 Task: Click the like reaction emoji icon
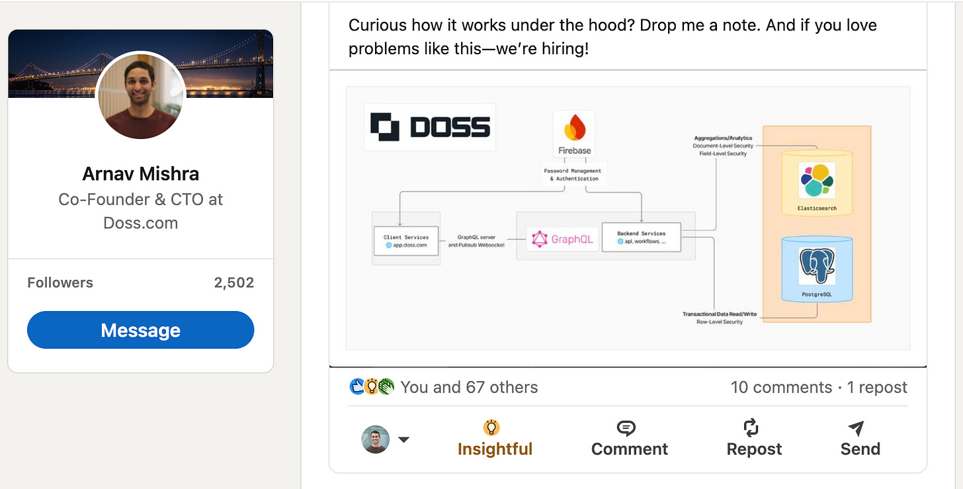[x=357, y=387]
